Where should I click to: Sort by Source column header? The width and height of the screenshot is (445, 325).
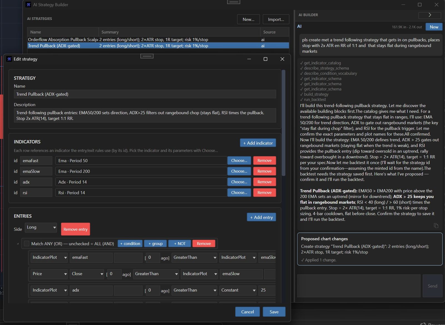(x=275, y=32)
